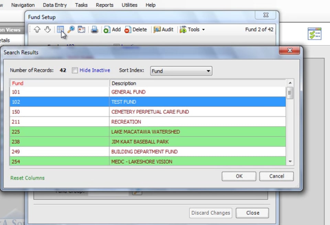Select fund row 238
The width and height of the screenshot is (330, 225).
point(59,142)
